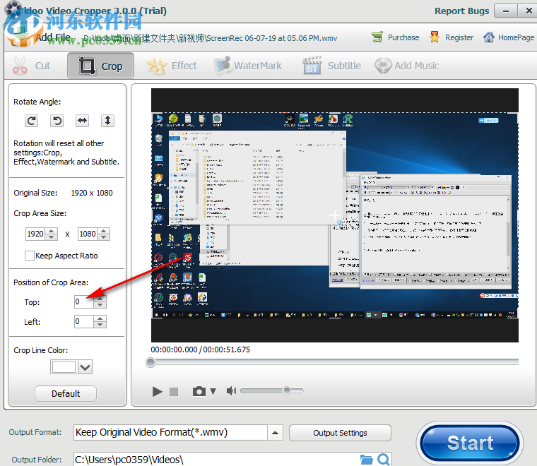Flip video horizontally icon
This screenshot has height=466, width=537.
click(82, 121)
